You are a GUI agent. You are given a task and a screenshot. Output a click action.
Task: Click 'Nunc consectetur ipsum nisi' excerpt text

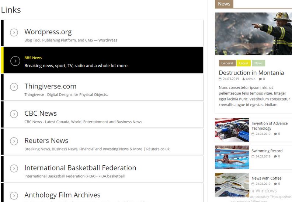(254, 96)
